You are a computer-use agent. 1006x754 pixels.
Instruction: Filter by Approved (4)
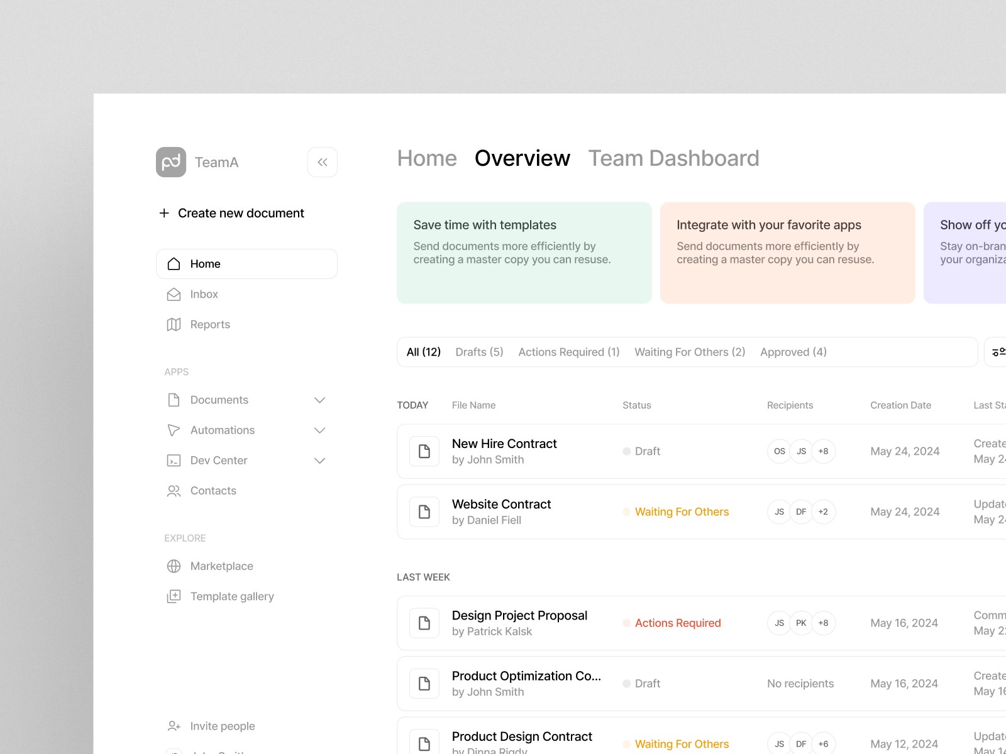point(793,352)
